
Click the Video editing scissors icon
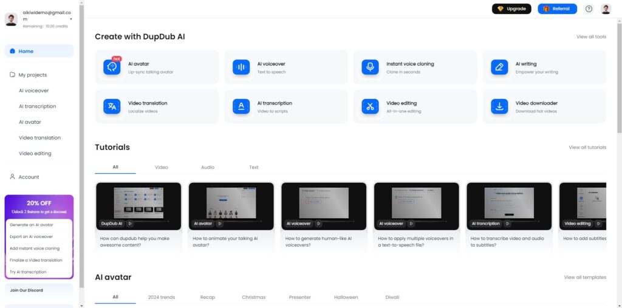(x=370, y=106)
